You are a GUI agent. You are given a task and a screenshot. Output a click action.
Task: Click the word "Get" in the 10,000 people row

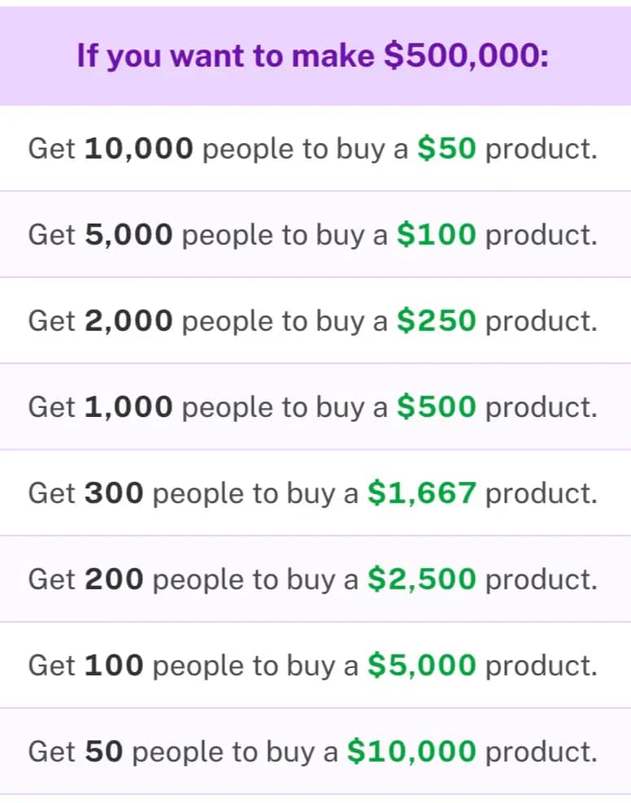pos(52,149)
